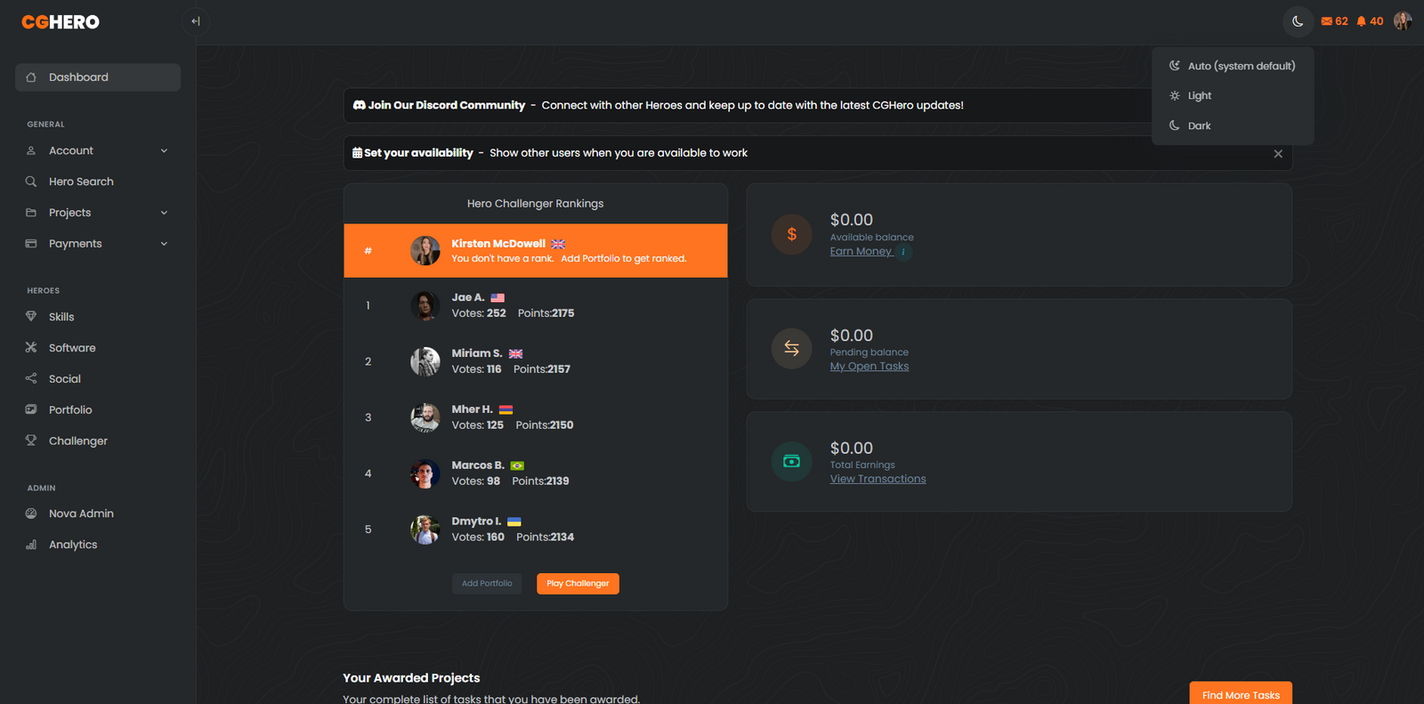Expand the Account sidebar section
This screenshot has height=704, width=1424.
[x=98, y=150]
